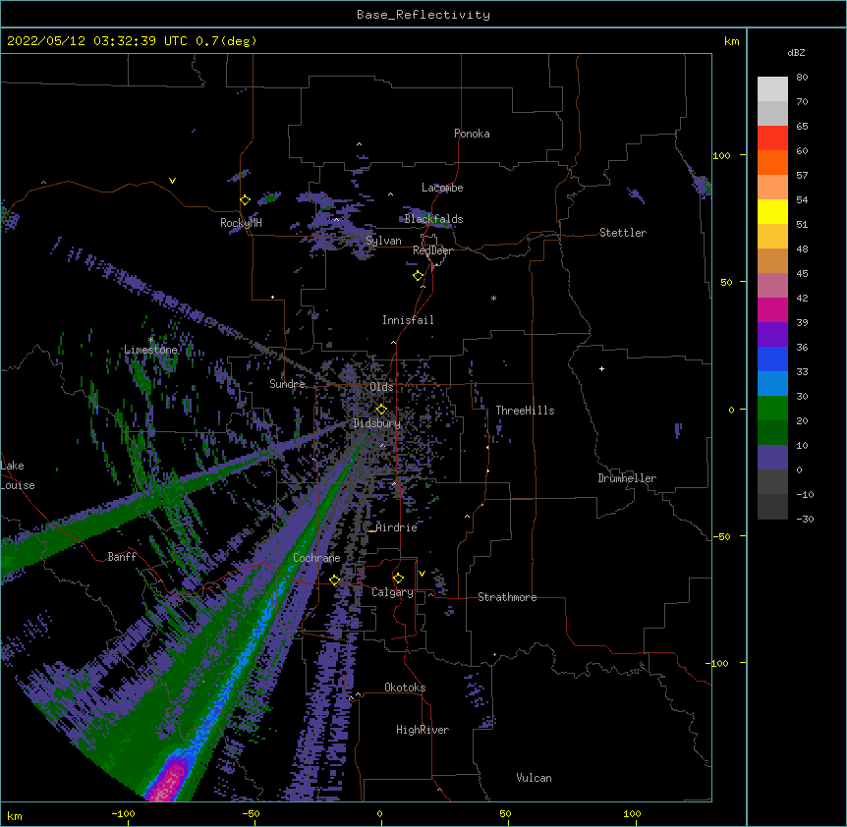Click the white asterisk above Limestone label
The height and width of the screenshot is (827, 847).
150,340
